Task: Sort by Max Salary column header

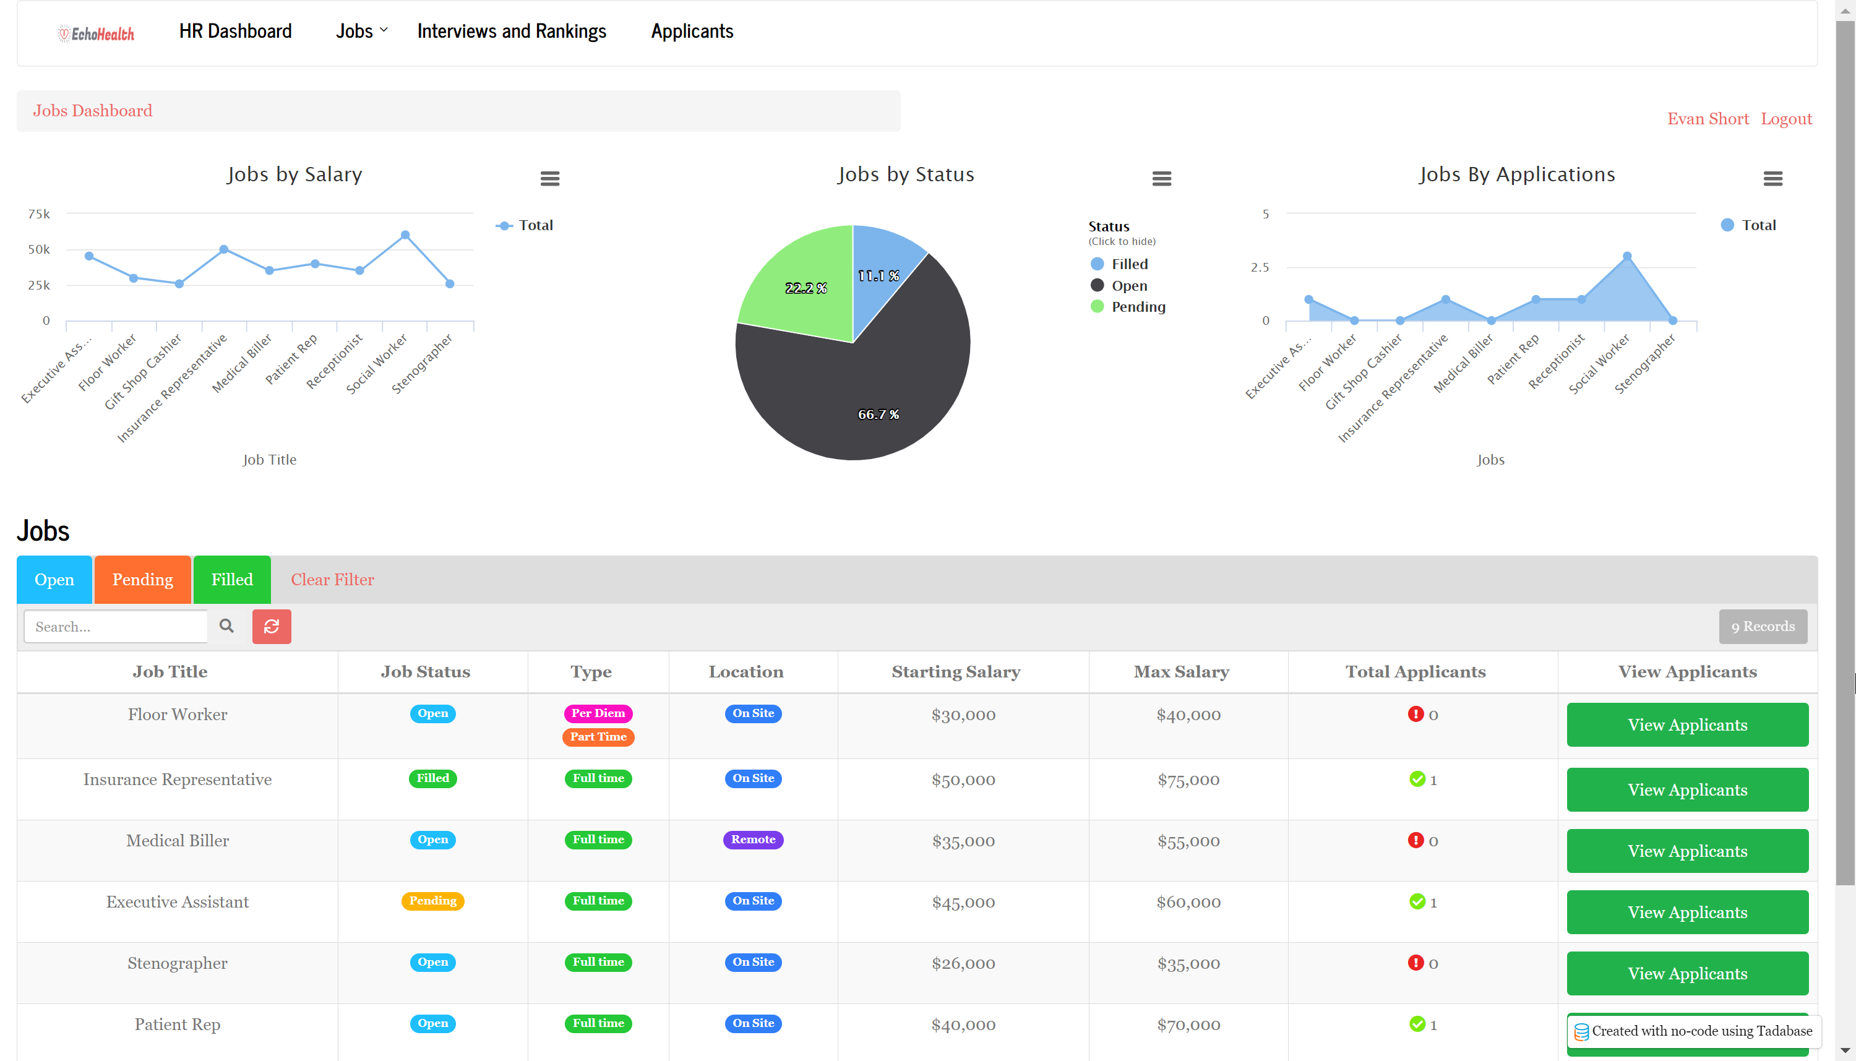Action: pos(1181,672)
